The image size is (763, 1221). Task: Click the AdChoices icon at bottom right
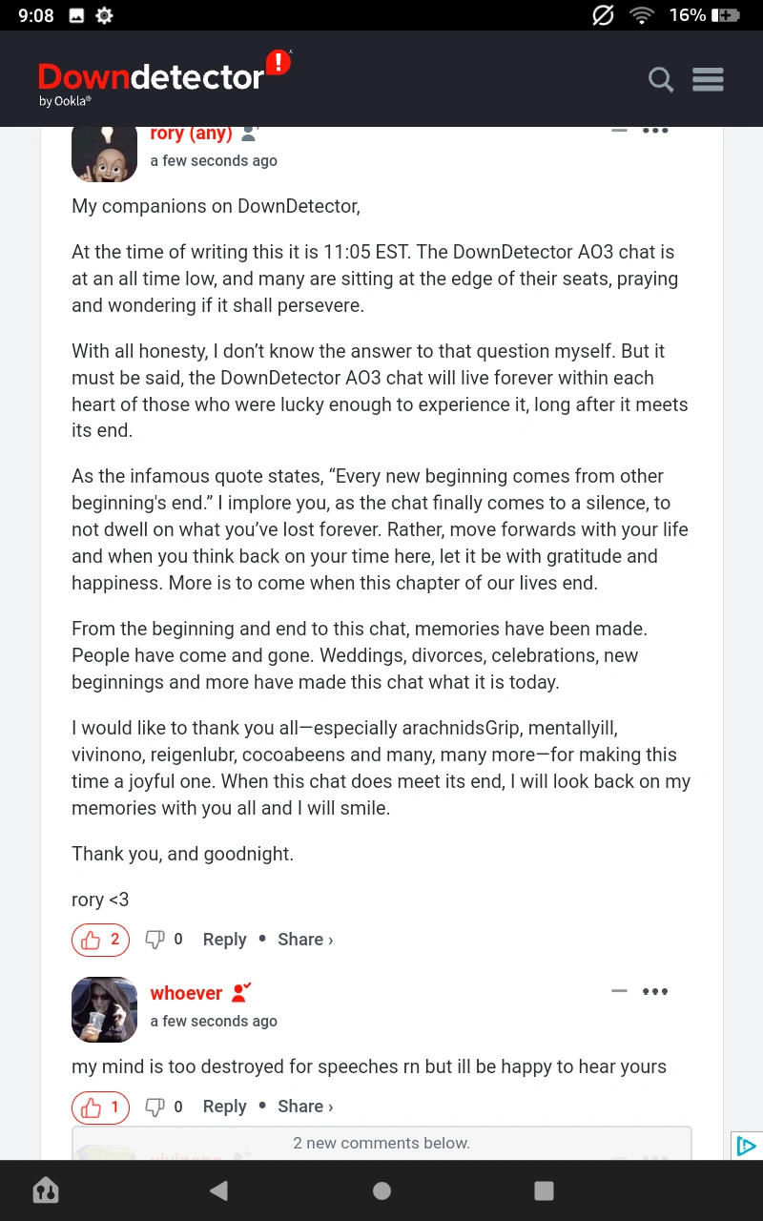(748, 1146)
